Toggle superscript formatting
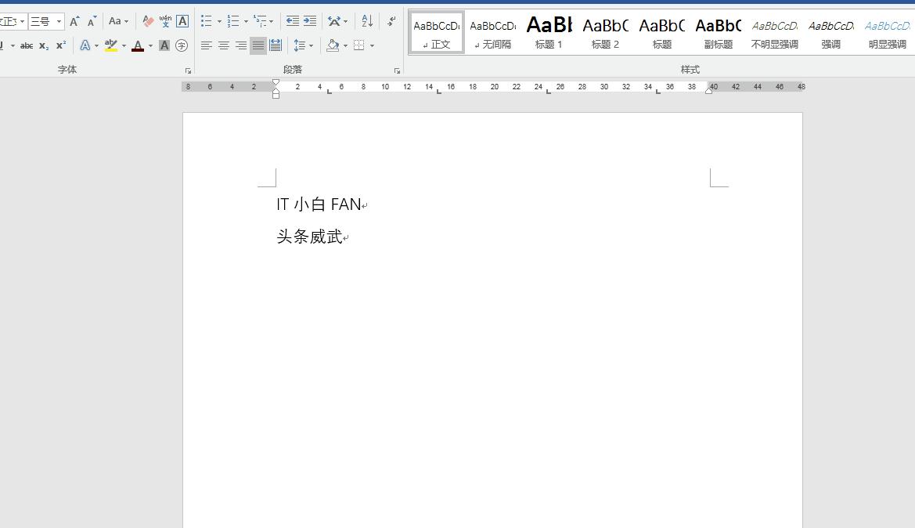The height and width of the screenshot is (528, 915). [62, 45]
